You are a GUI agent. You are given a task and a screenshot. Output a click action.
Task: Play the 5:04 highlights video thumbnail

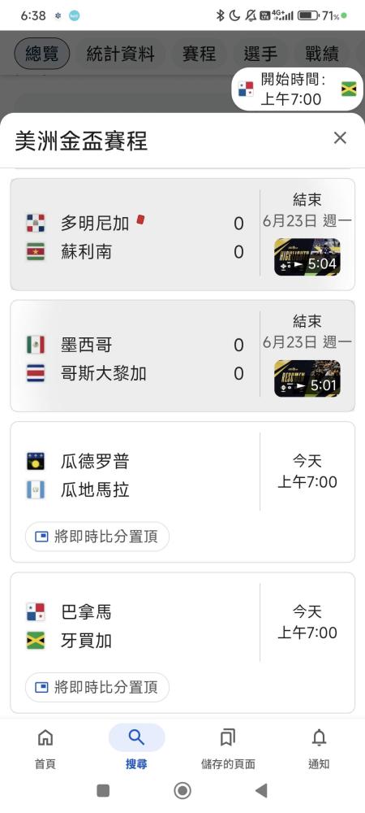coord(307,257)
